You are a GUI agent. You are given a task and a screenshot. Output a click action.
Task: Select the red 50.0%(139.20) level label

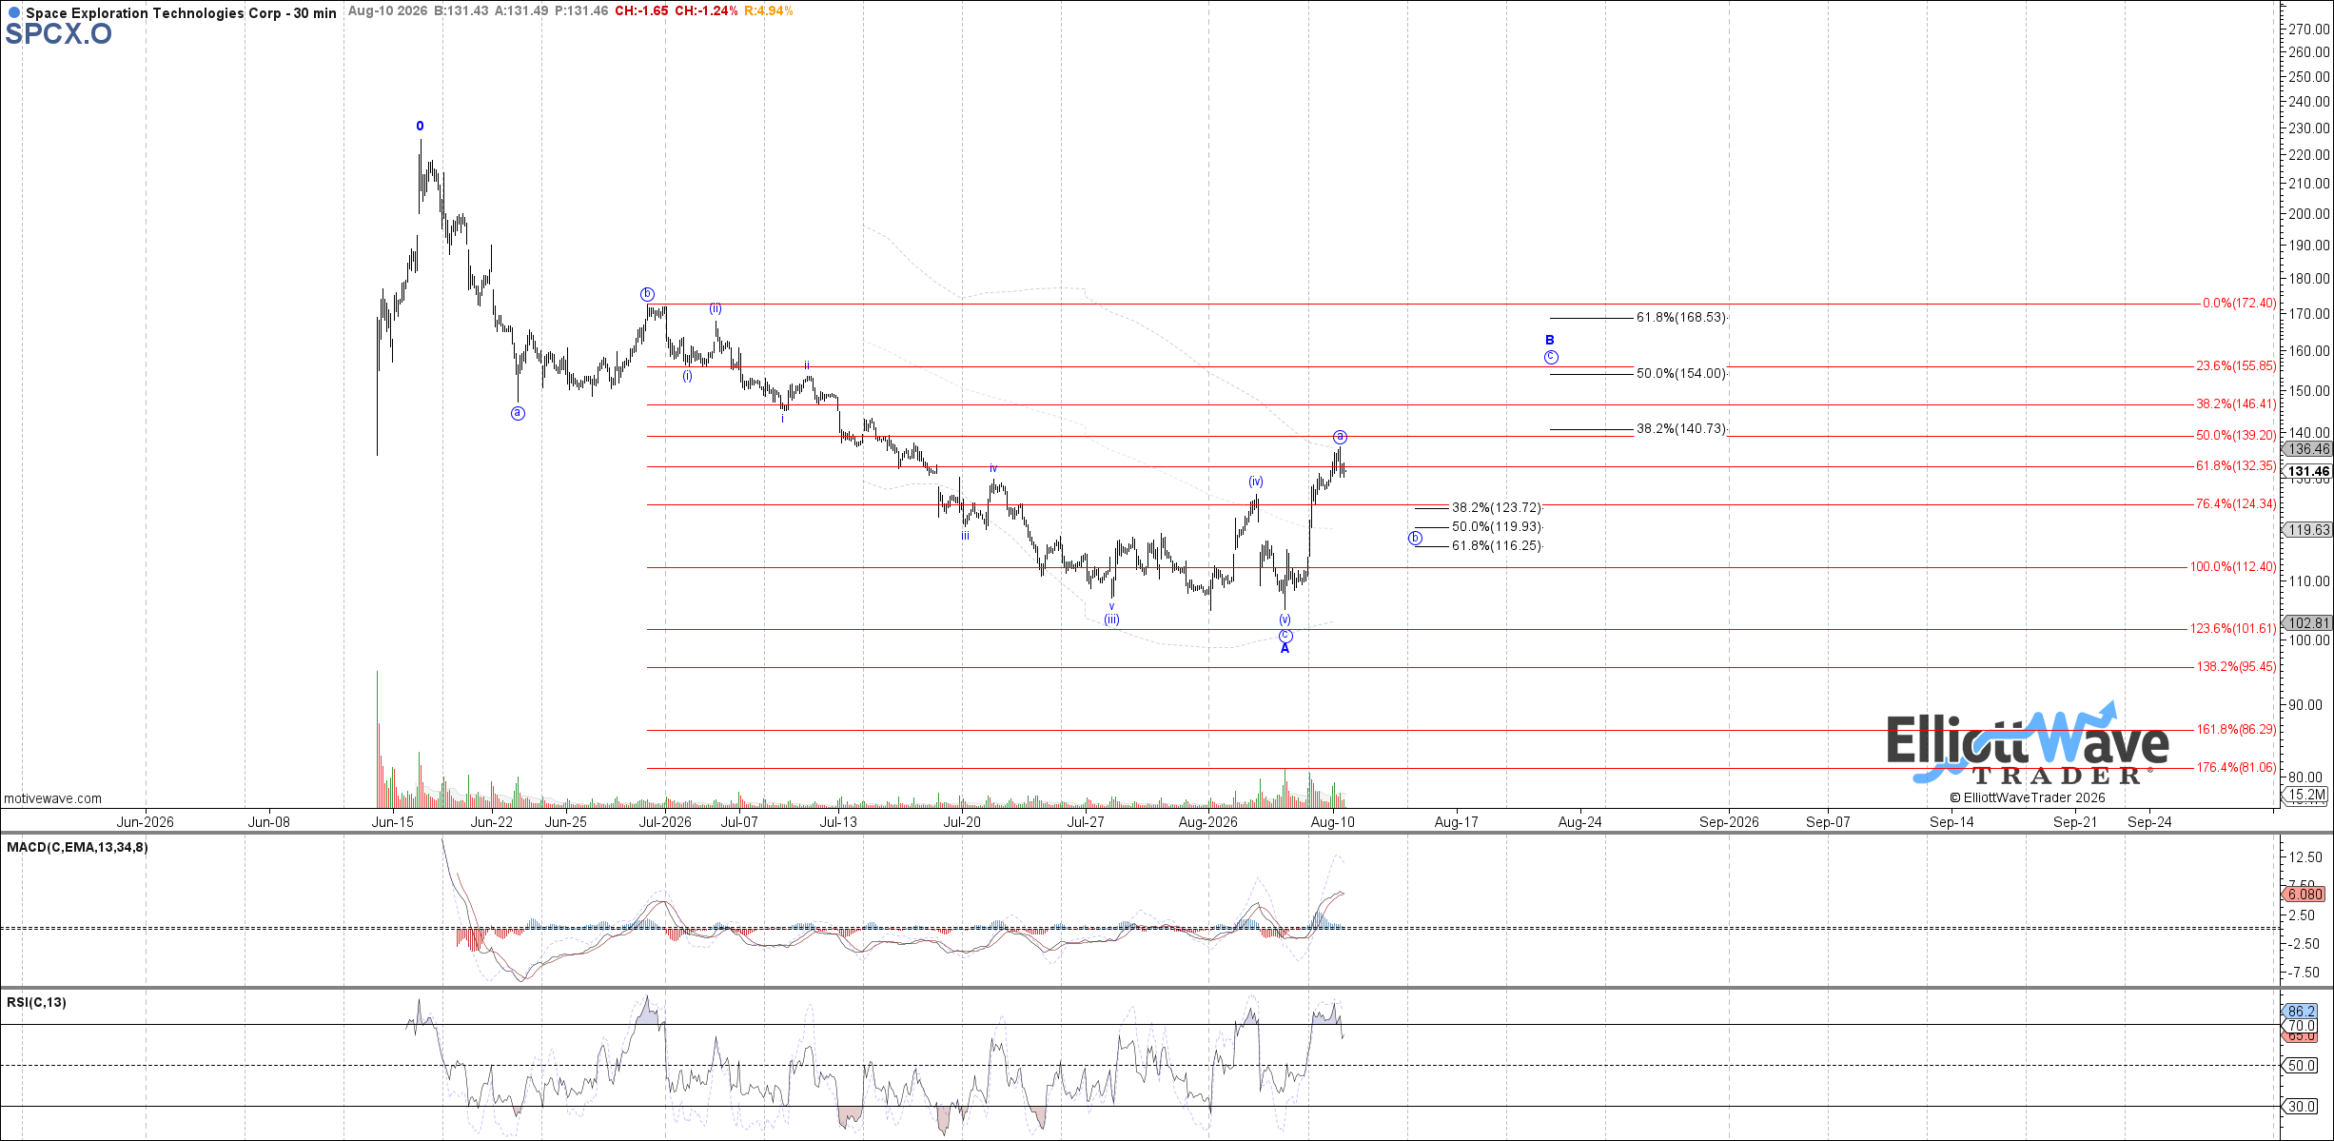pyautogui.click(x=2236, y=436)
